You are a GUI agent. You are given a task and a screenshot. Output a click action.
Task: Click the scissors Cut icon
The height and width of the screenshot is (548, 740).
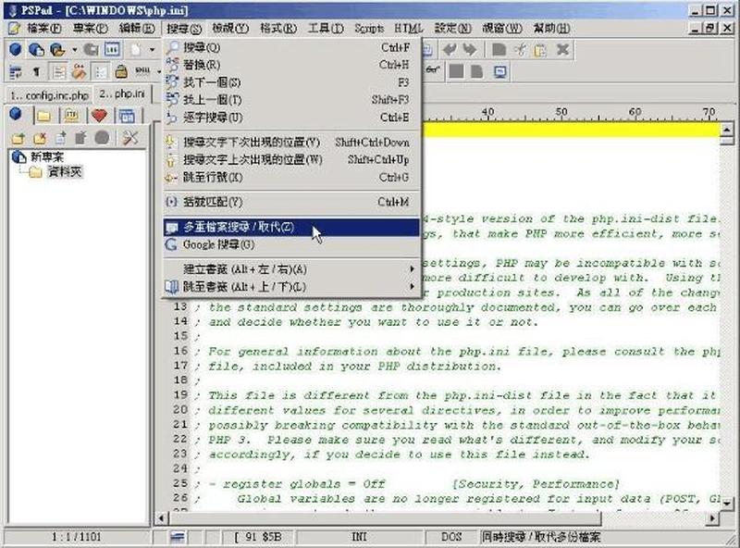coord(520,49)
